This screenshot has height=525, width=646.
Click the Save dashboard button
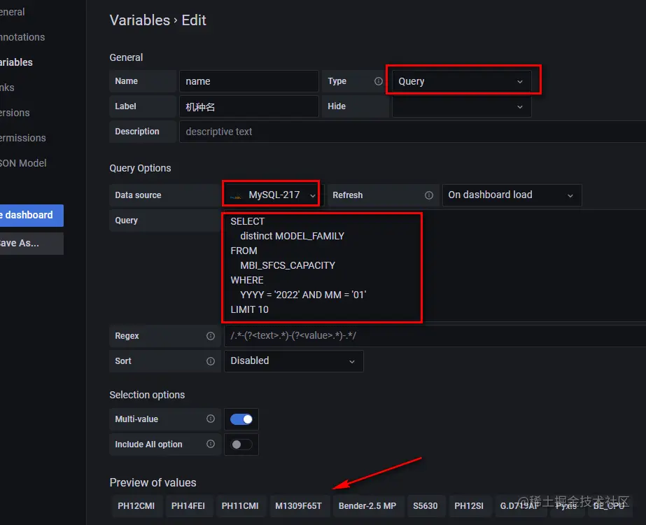pyautogui.click(x=31, y=215)
